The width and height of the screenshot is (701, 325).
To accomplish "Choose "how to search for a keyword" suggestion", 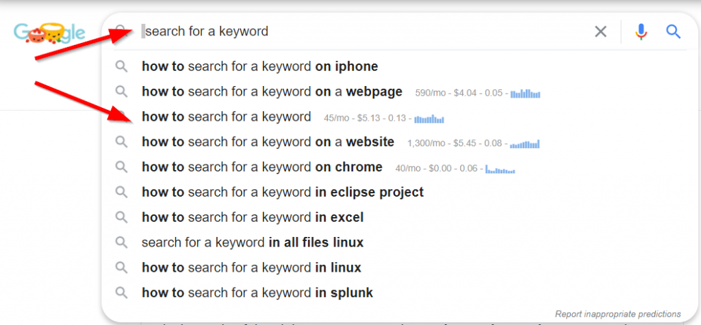I will point(226,117).
